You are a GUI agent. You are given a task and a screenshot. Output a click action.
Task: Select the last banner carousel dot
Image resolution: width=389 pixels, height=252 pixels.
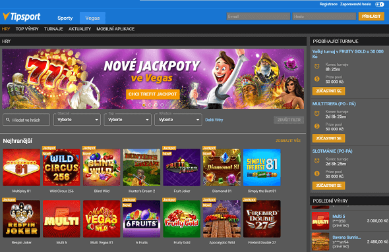click(x=162, y=105)
